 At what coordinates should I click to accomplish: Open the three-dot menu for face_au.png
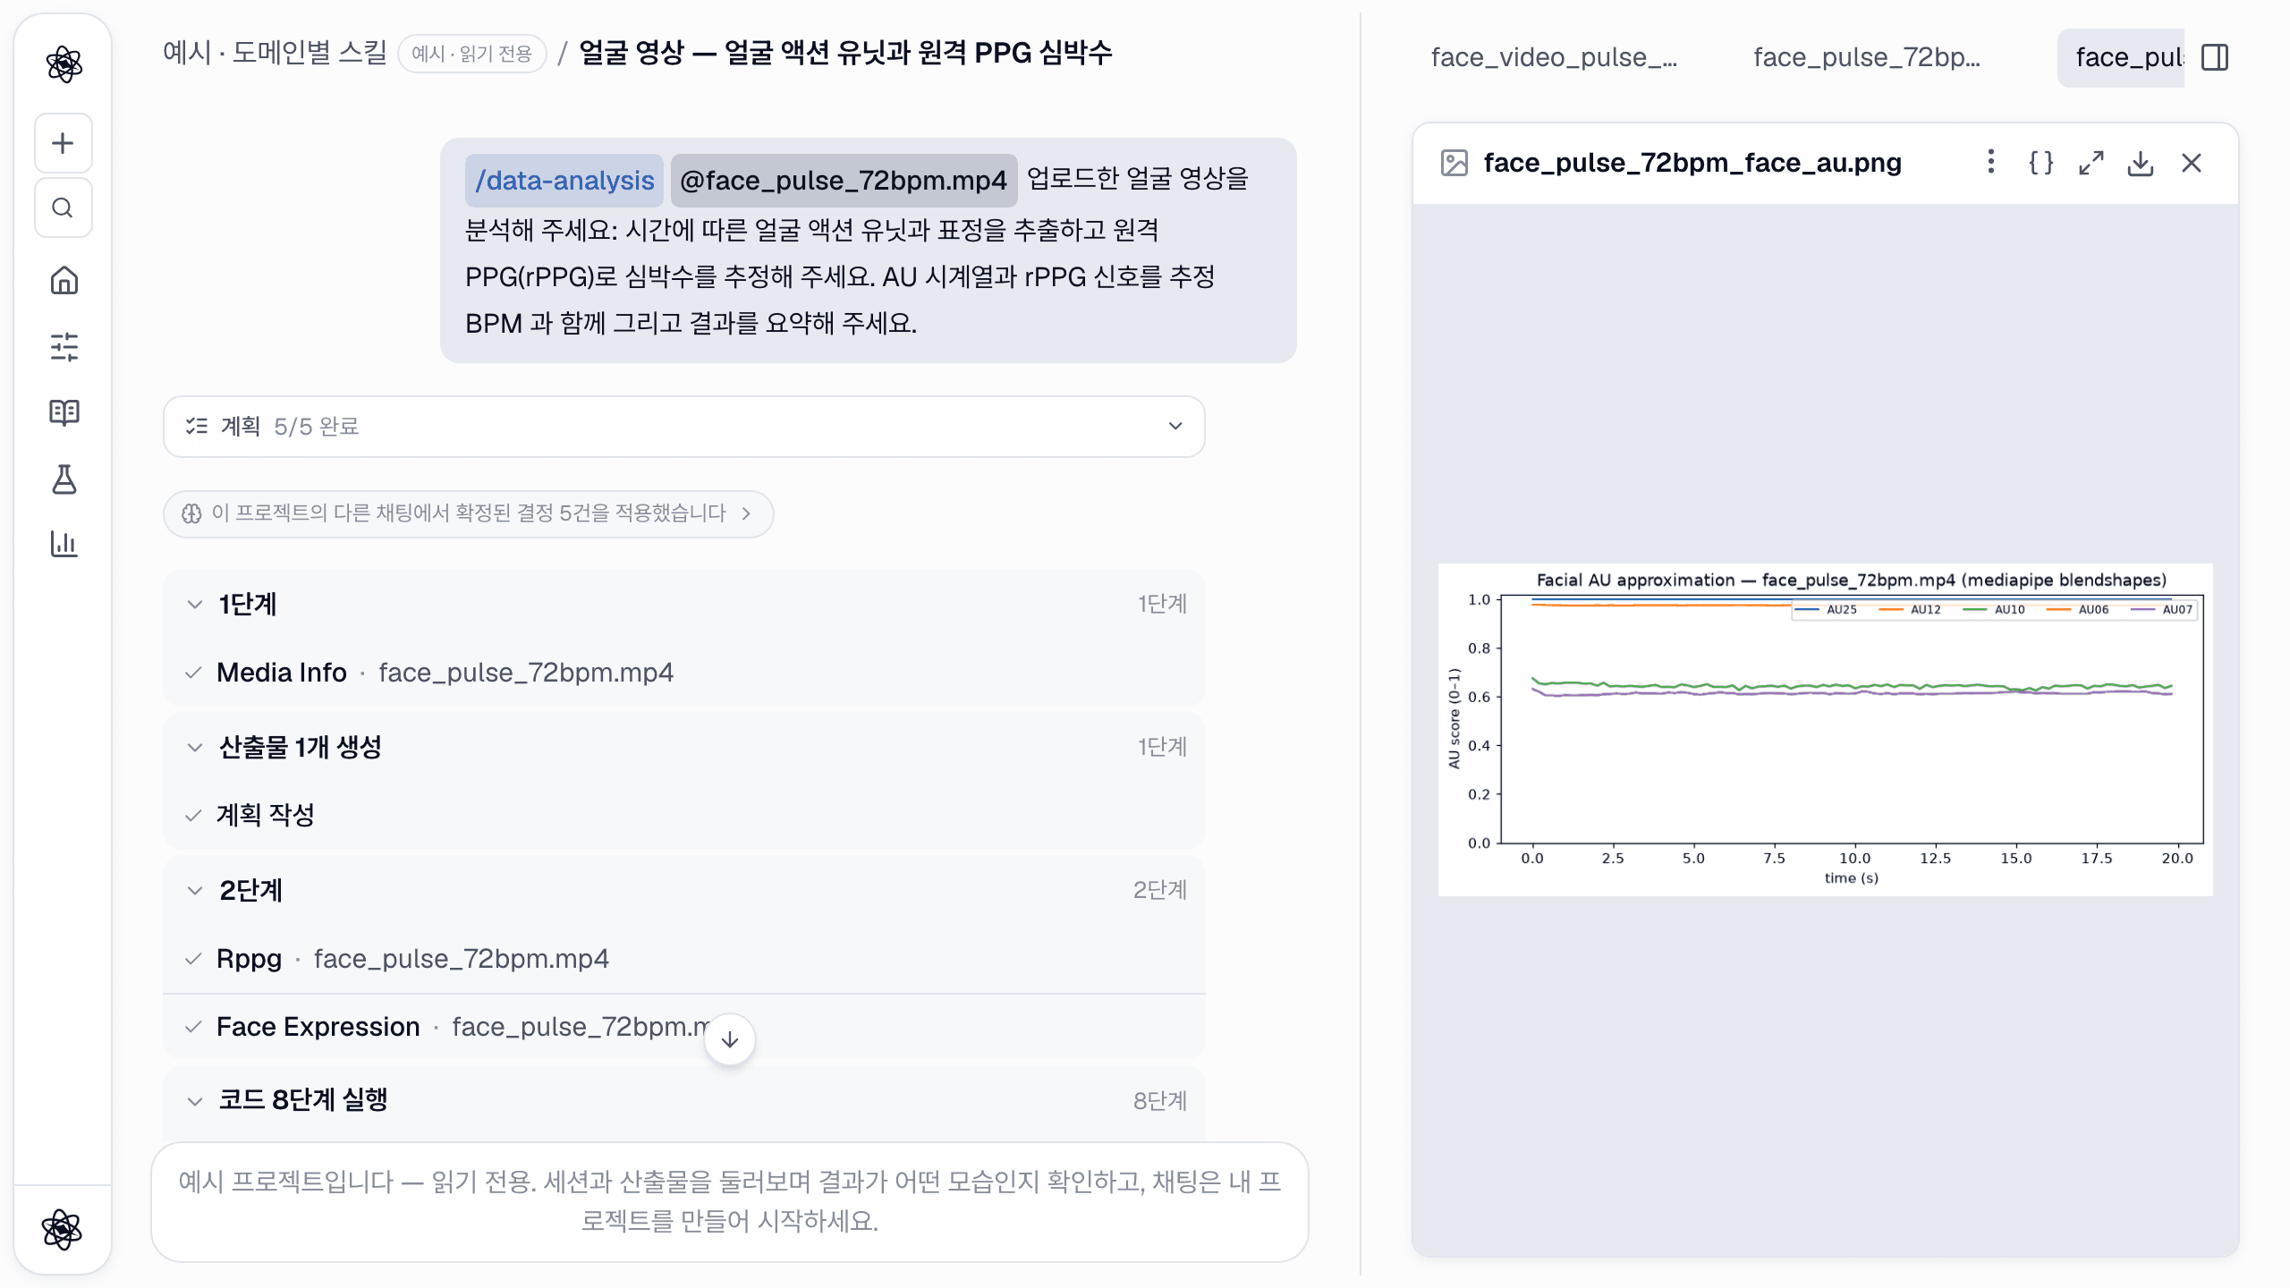pyautogui.click(x=1990, y=162)
